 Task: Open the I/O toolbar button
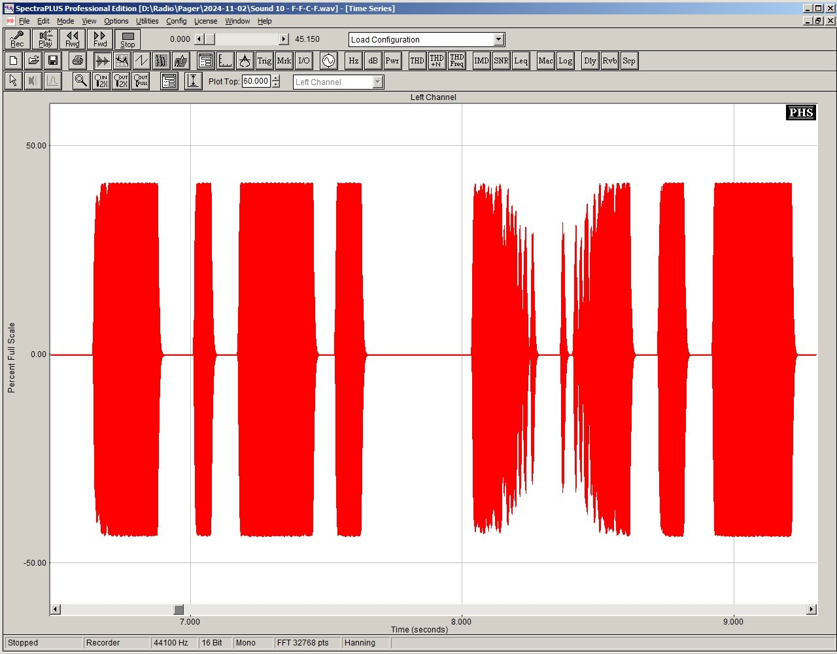(304, 61)
